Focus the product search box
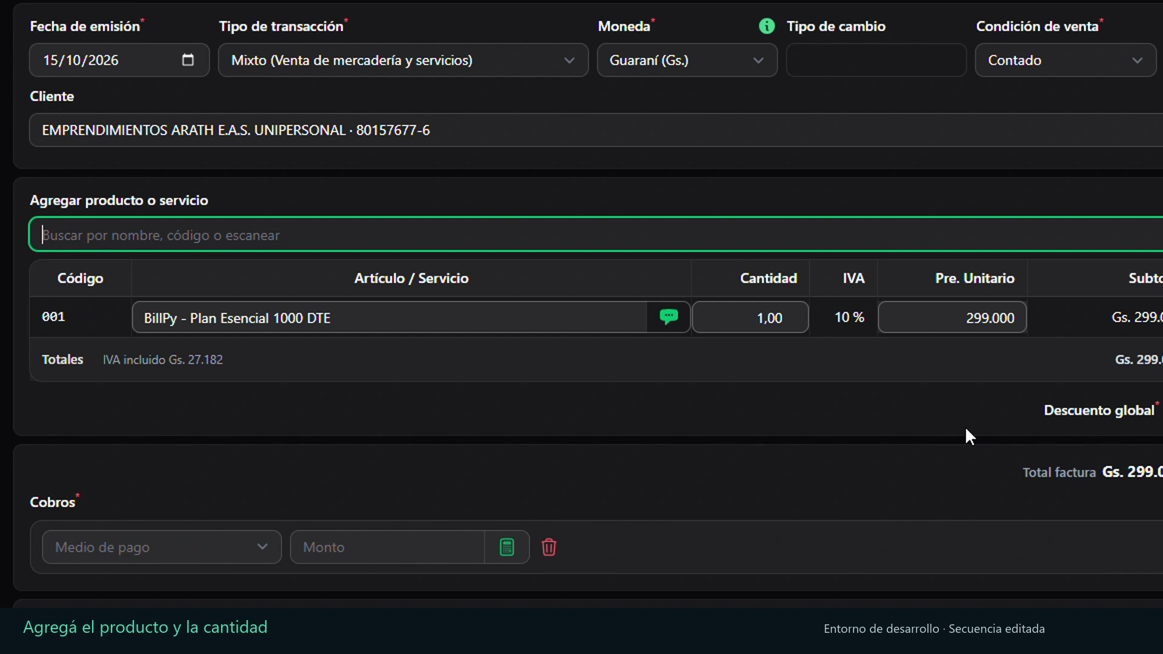Viewport: 1163px width, 654px height. tap(596, 235)
